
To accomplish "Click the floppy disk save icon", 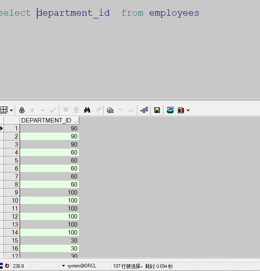I will click(x=157, y=110).
